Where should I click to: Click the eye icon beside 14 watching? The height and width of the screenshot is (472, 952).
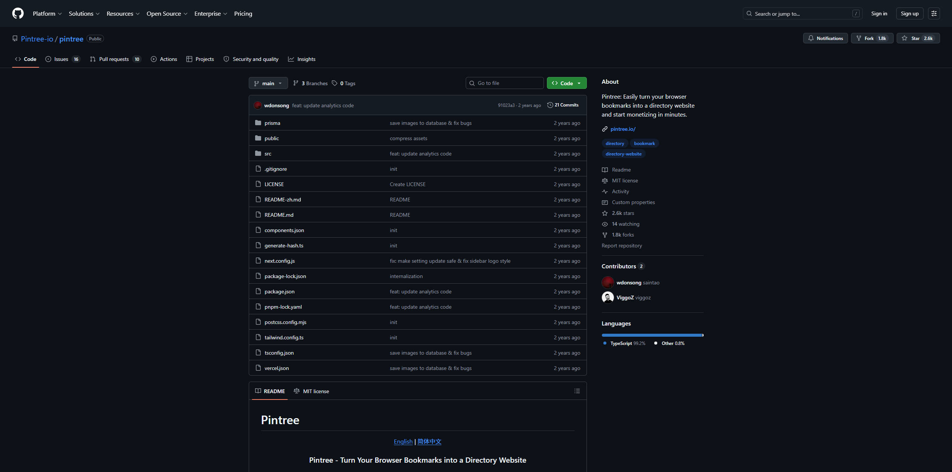click(x=604, y=224)
